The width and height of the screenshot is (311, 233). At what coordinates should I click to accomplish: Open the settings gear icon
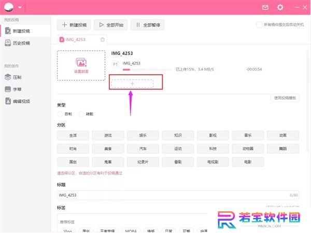click(280, 7)
